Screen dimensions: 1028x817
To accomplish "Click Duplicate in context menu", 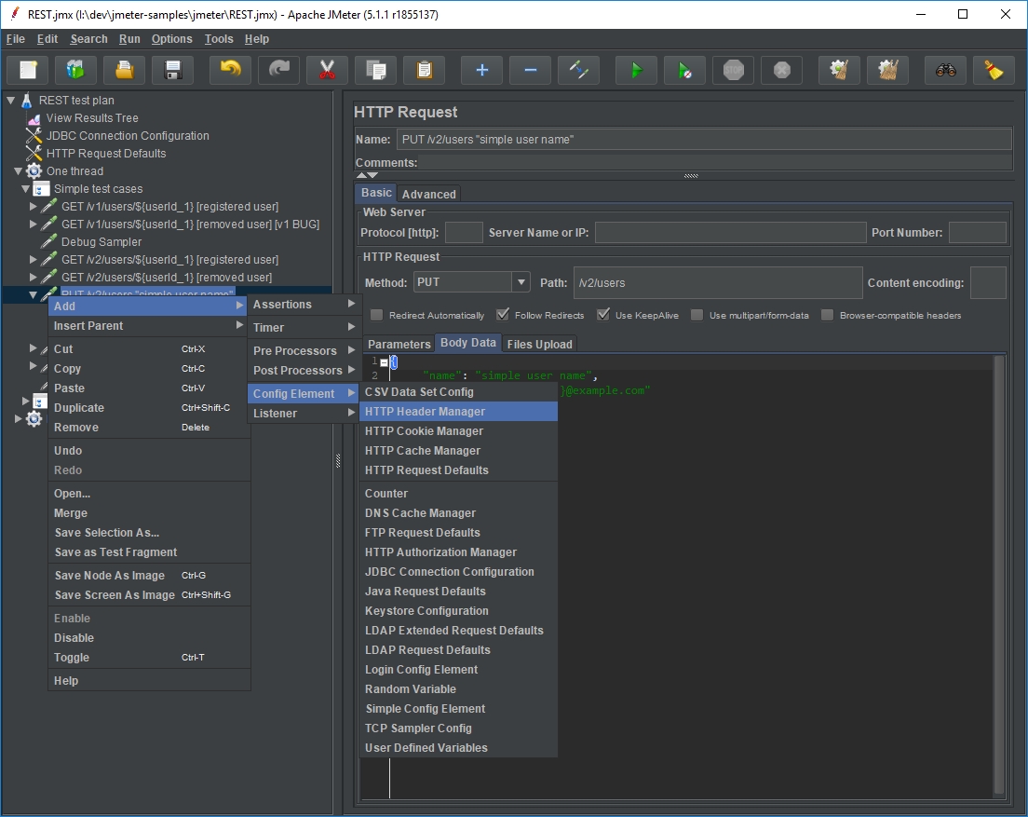I will (149, 408).
